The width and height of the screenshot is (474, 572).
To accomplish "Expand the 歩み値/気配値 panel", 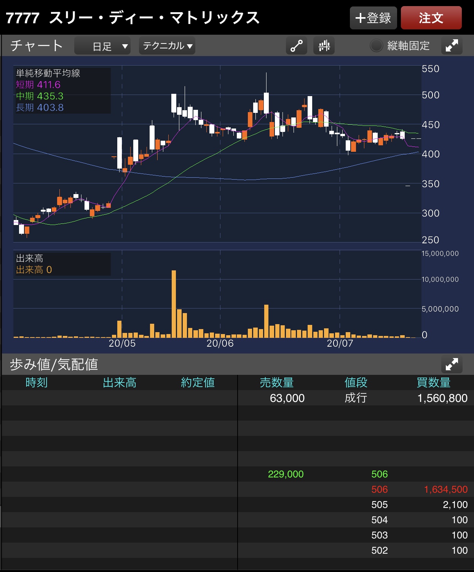I will coord(452,365).
